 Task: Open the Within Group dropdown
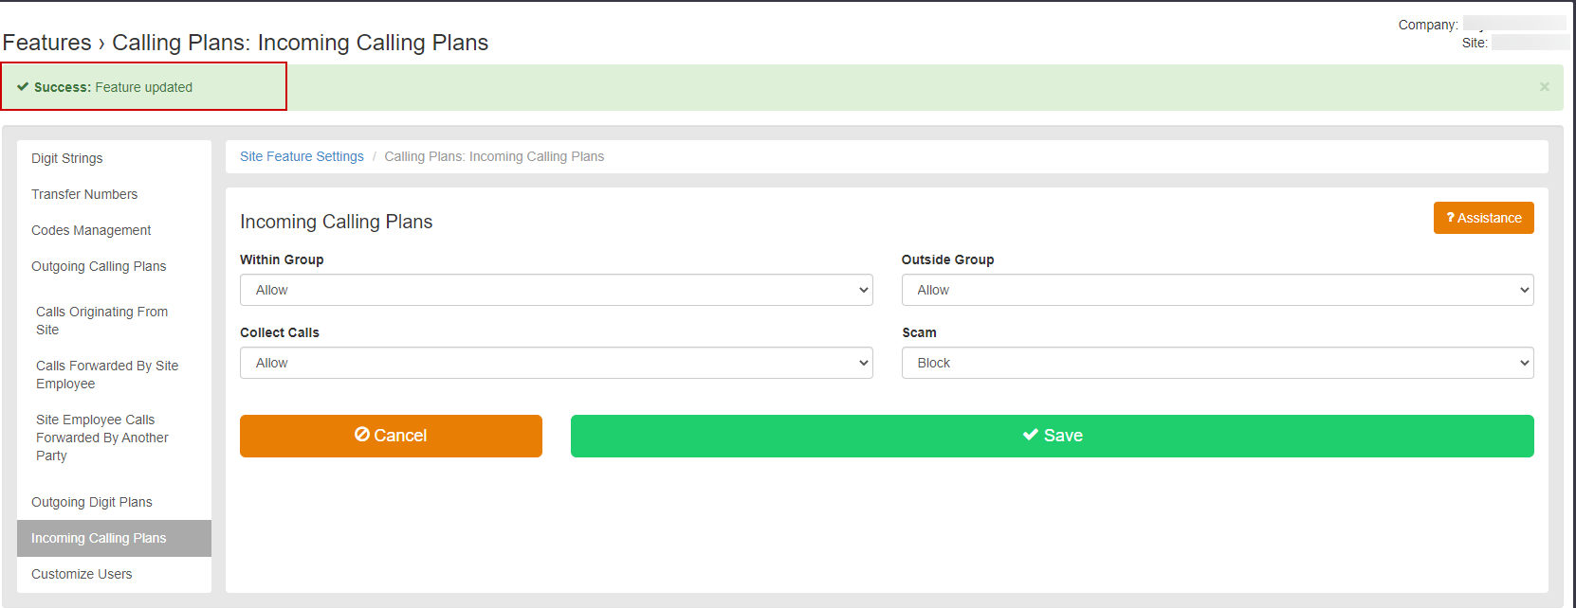[x=556, y=290]
